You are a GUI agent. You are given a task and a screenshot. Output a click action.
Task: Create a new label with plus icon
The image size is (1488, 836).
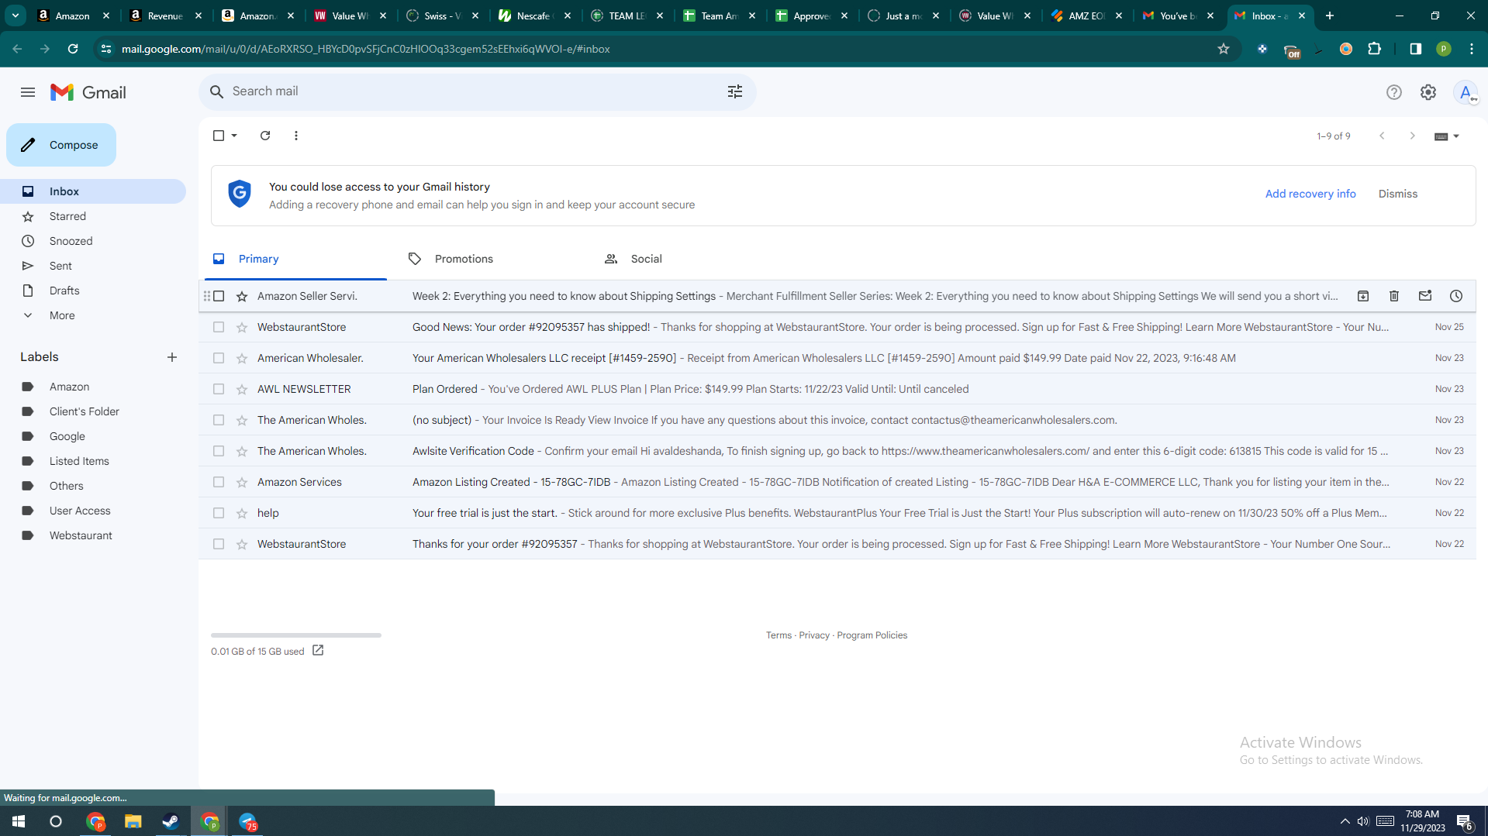point(172,357)
